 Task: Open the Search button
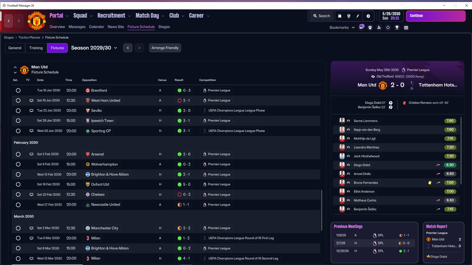[322, 16]
